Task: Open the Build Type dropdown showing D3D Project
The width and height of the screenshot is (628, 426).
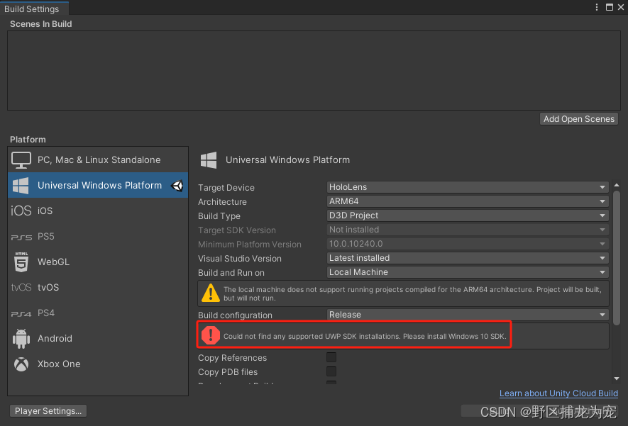Action: tap(468, 215)
